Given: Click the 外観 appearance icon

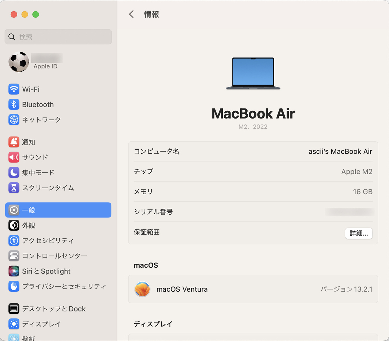Looking at the screenshot, I should (14, 225).
